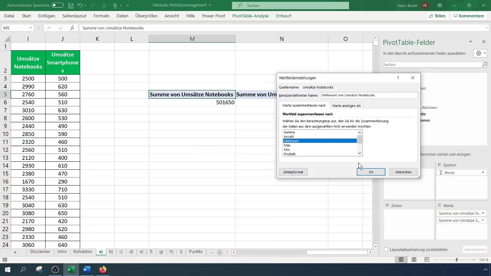491x276 pixels.
Task: Open the Rohdaten sheet tab
Action: tap(82, 252)
